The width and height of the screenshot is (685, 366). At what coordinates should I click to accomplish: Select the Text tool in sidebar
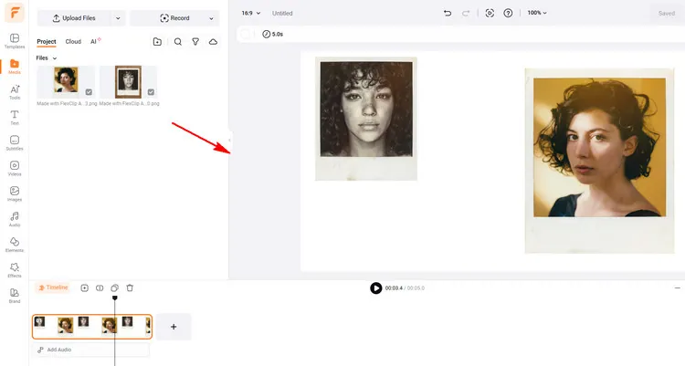pos(14,117)
